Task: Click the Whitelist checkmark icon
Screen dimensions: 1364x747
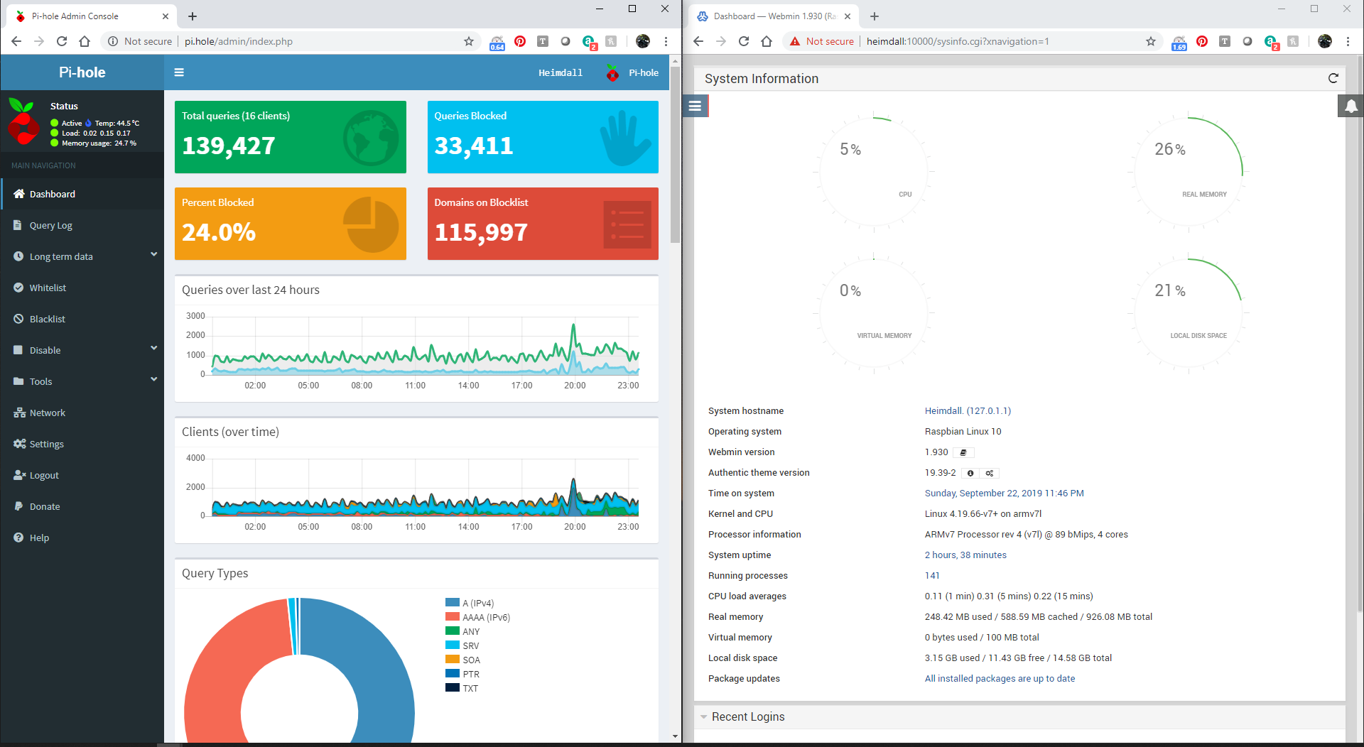Action: (18, 288)
